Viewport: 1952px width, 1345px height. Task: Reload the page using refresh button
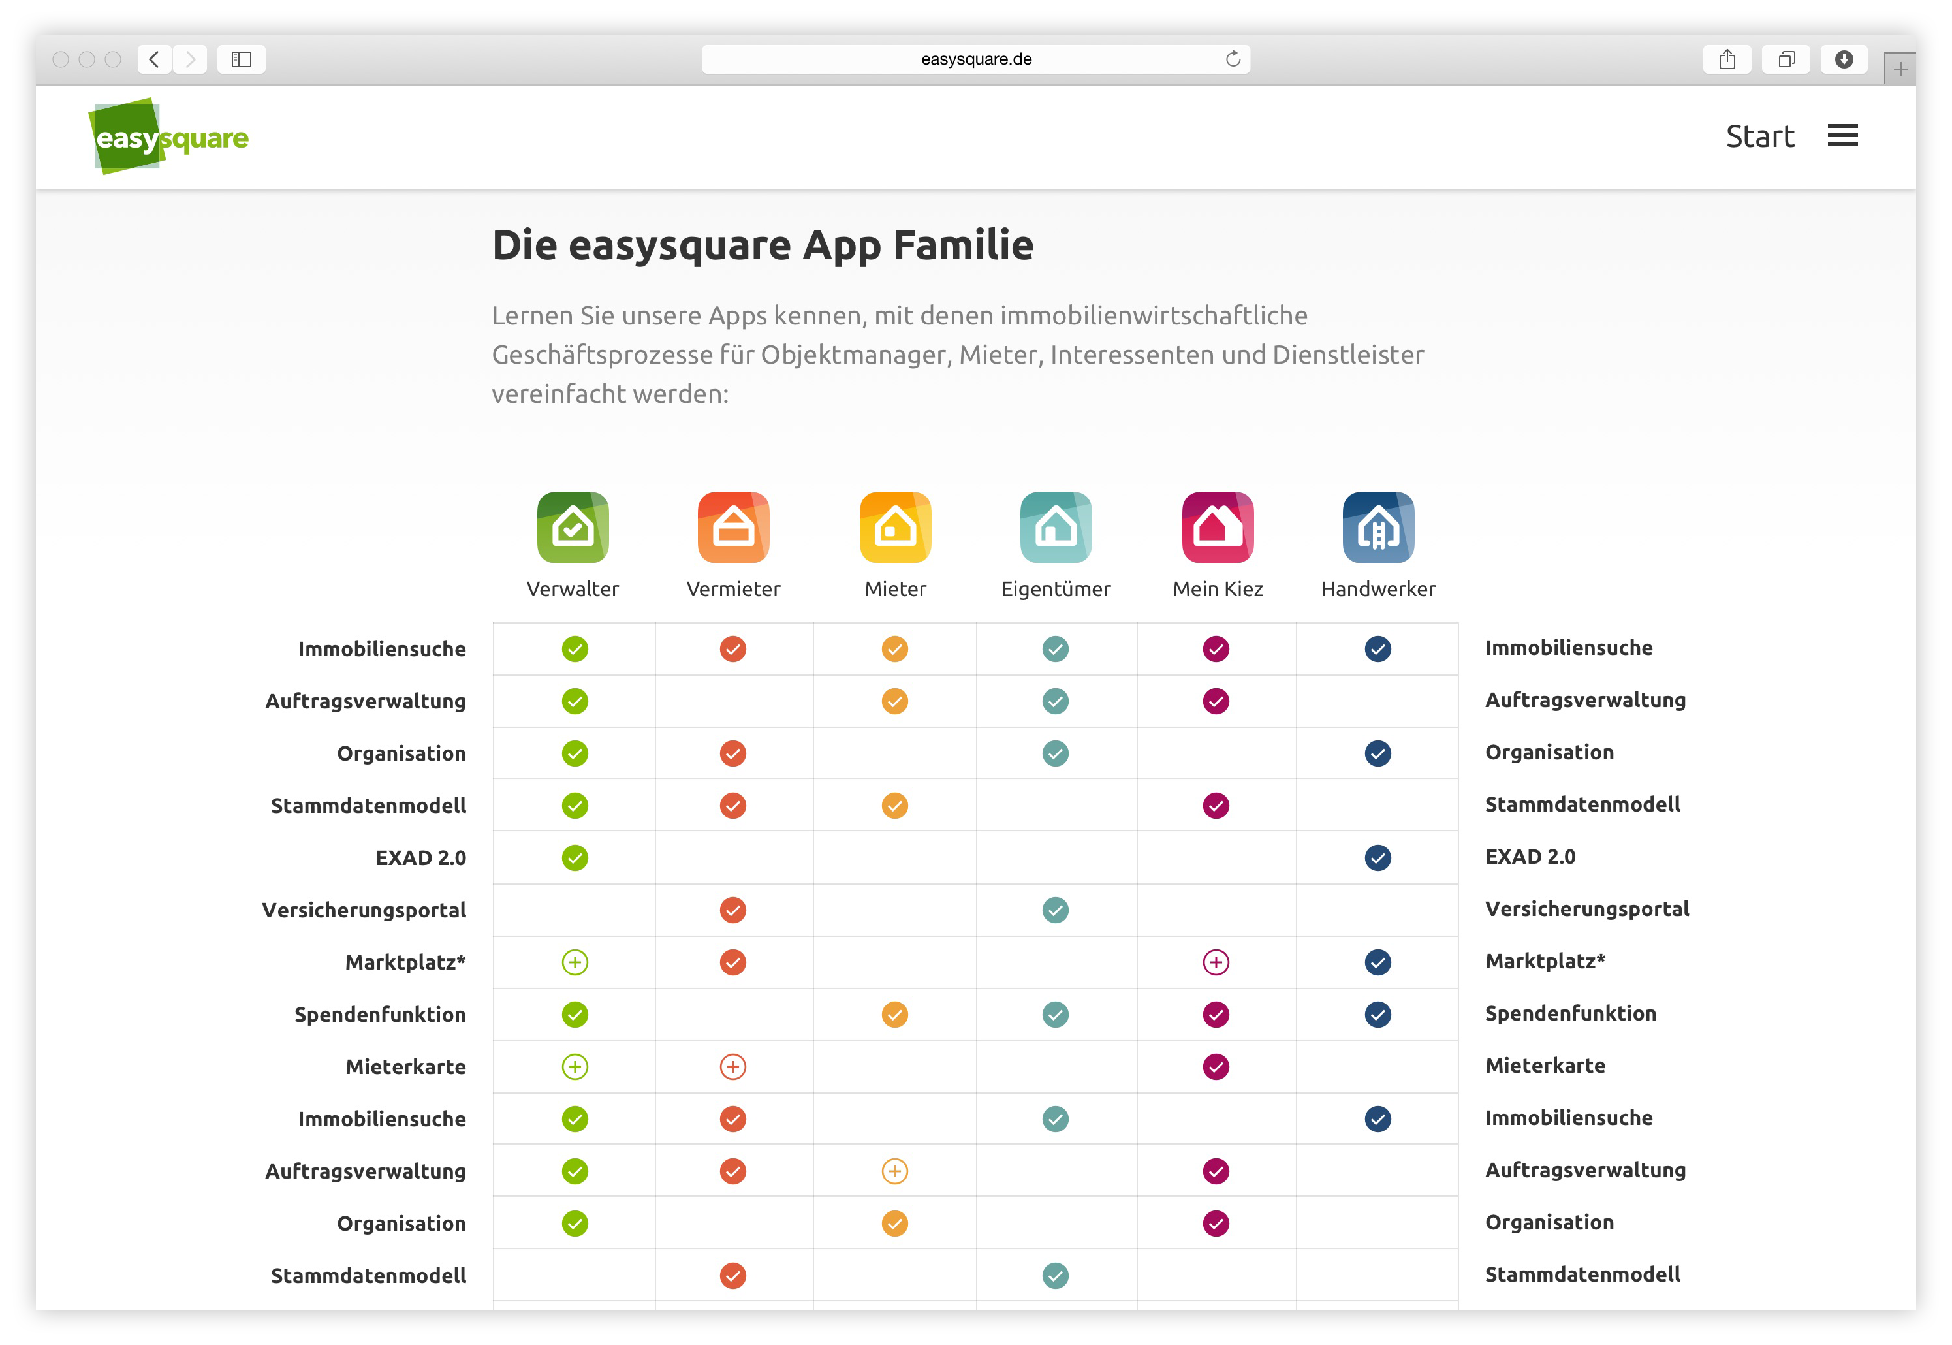[x=1233, y=59]
